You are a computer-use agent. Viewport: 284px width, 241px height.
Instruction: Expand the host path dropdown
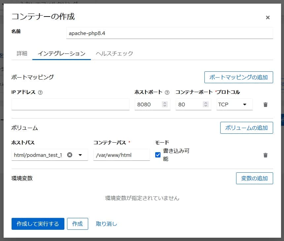click(x=80, y=155)
